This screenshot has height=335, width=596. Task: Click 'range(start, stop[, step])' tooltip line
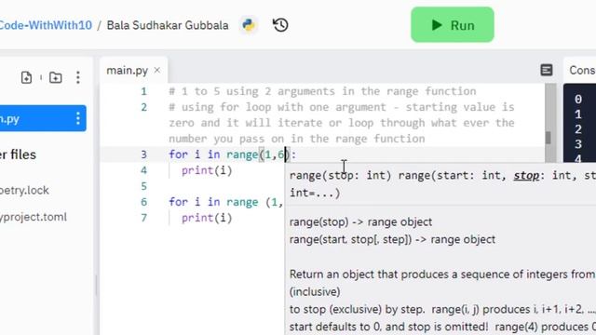coord(392,239)
